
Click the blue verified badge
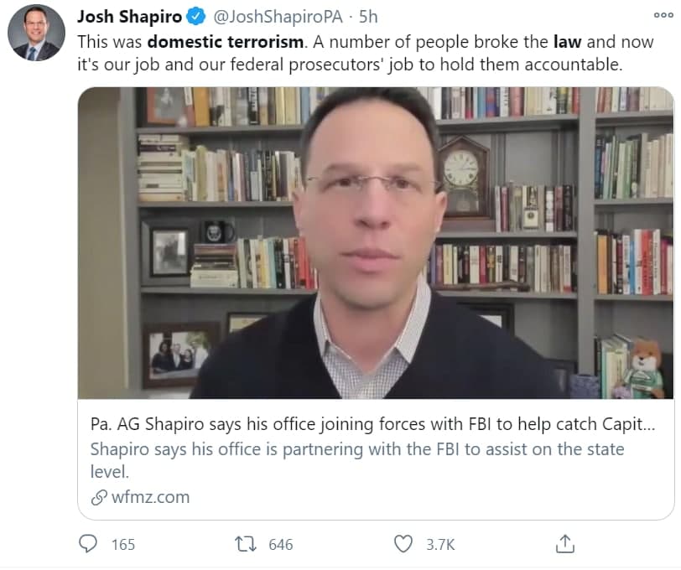click(x=196, y=17)
